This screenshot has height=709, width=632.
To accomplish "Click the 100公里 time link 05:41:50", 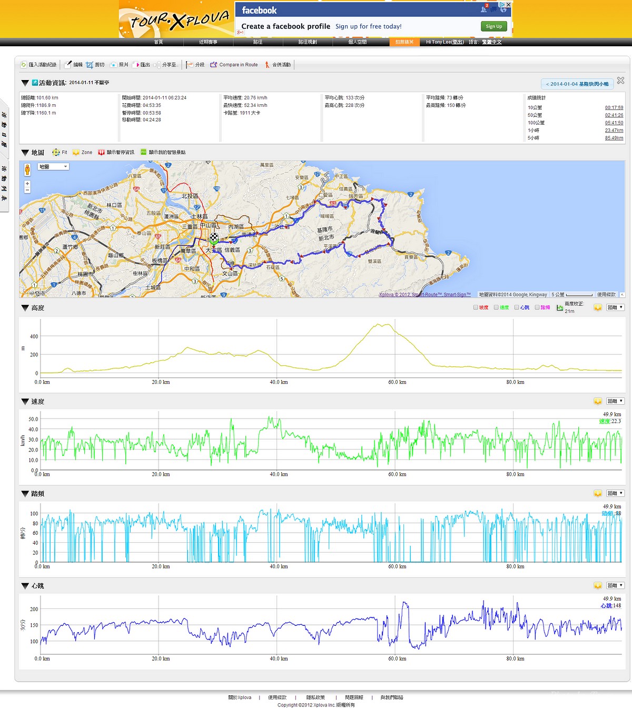I will pos(614,123).
